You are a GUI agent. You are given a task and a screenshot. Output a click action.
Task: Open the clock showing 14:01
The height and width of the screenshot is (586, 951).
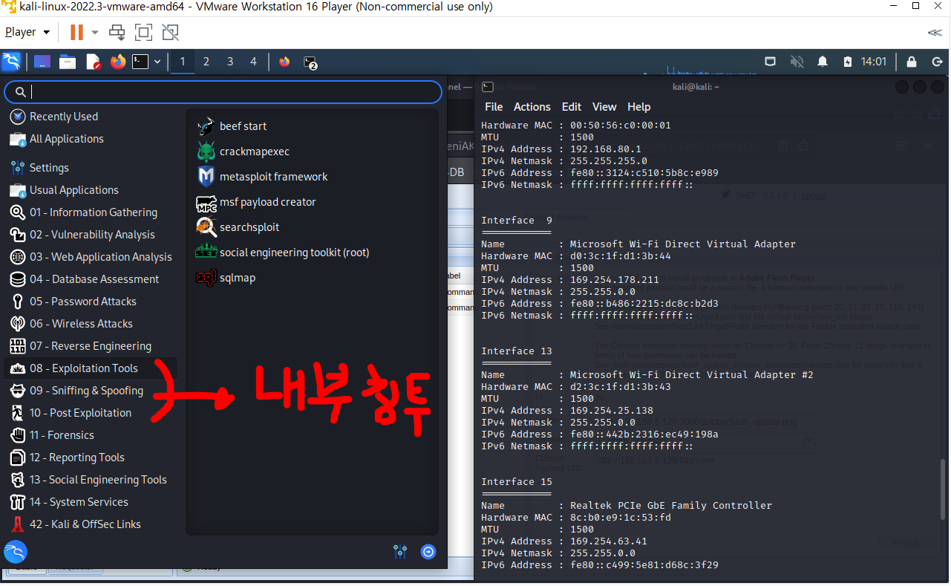click(x=874, y=62)
